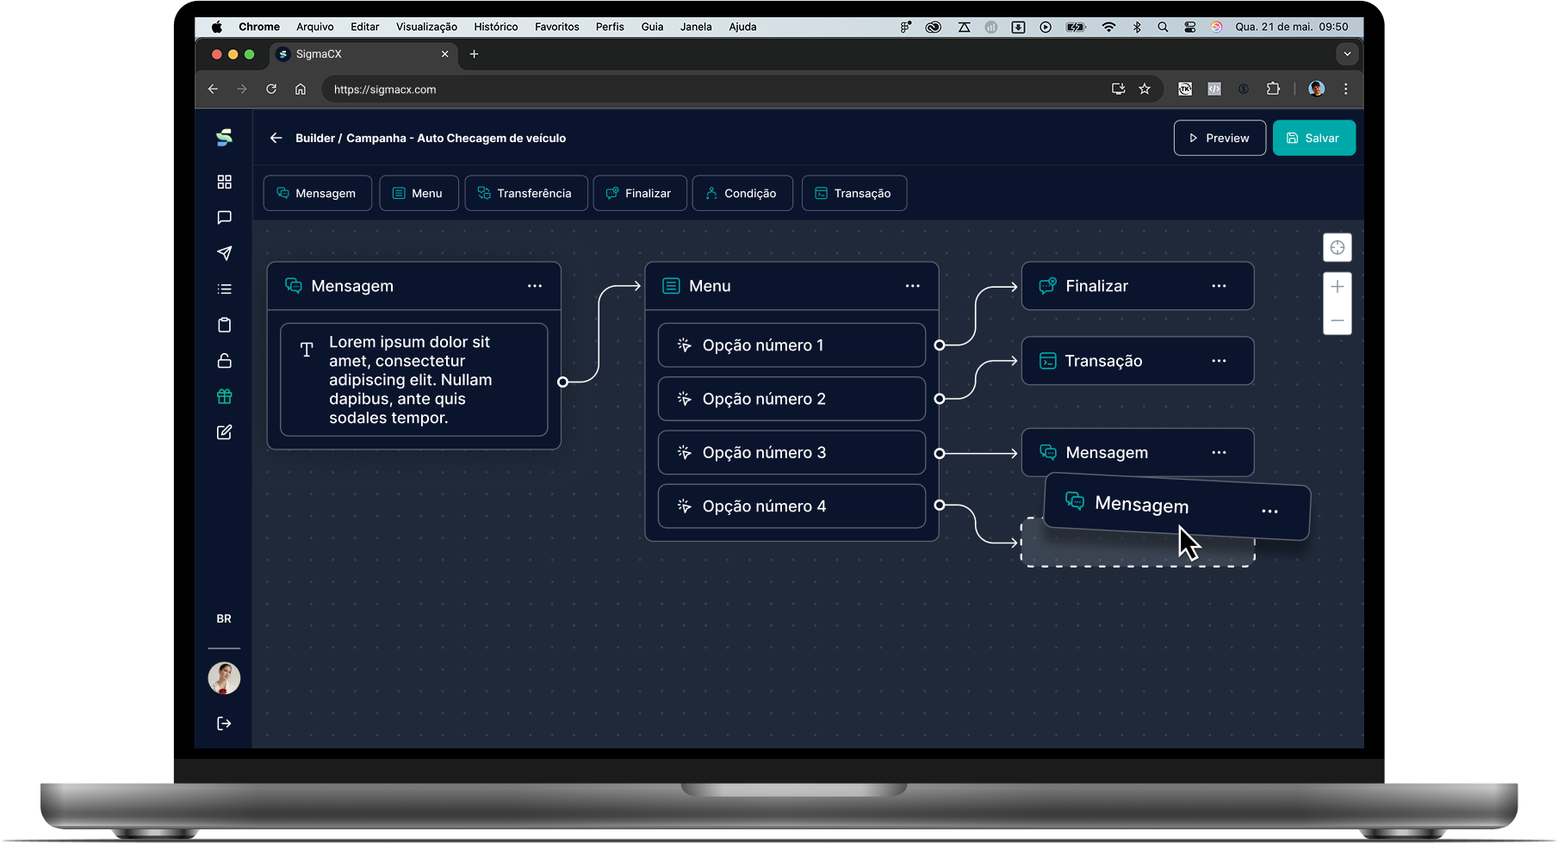Open the dashboard grid icon in sidebar
The image size is (1558, 844).
[x=224, y=182]
